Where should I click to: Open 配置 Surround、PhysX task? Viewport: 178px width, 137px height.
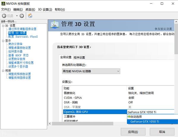click(x=23, y=37)
